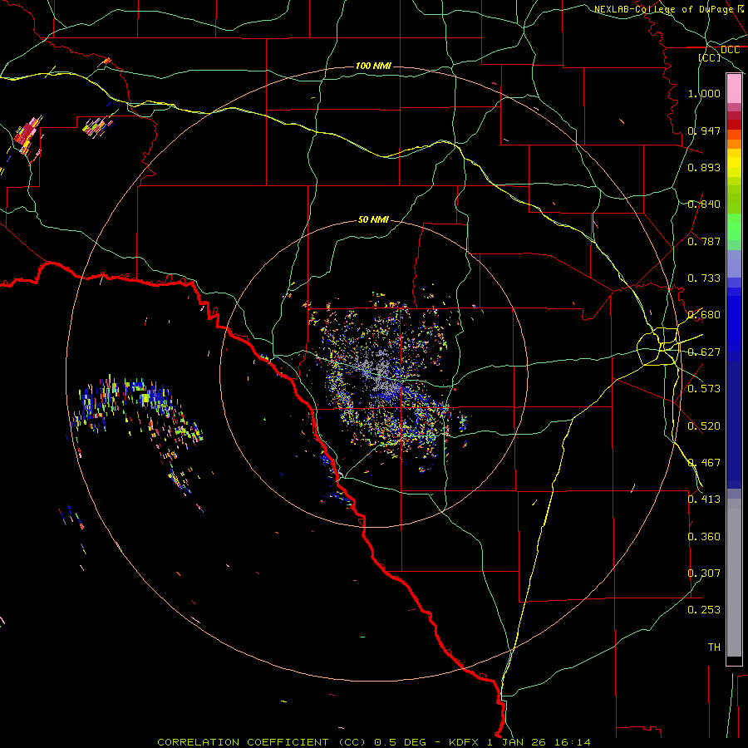
Task: Click the '50 NMI' range ring label
Action: pos(373,219)
